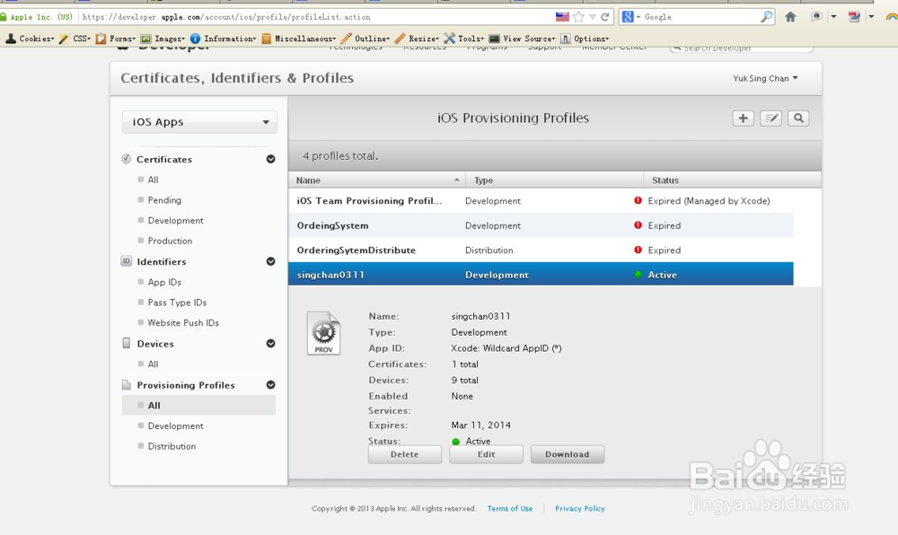Collapse the Provisioning Profiles section

click(x=270, y=385)
